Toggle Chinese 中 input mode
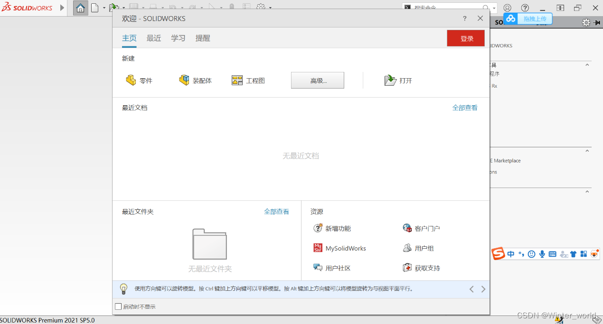Image resolution: width=603 pixels, height=324 pixels. coord(511,254)
